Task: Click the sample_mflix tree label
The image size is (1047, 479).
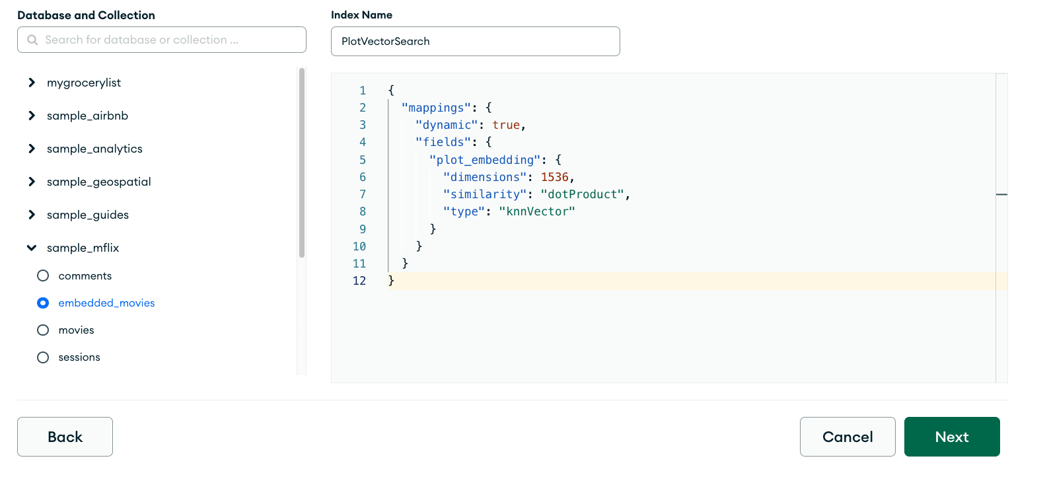Action: [x=83, y=248]
